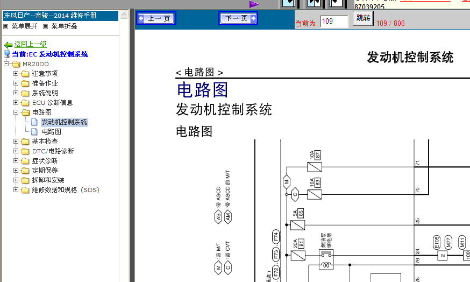
Task: Go to next page with 下一页
Action: pos(238,19)
